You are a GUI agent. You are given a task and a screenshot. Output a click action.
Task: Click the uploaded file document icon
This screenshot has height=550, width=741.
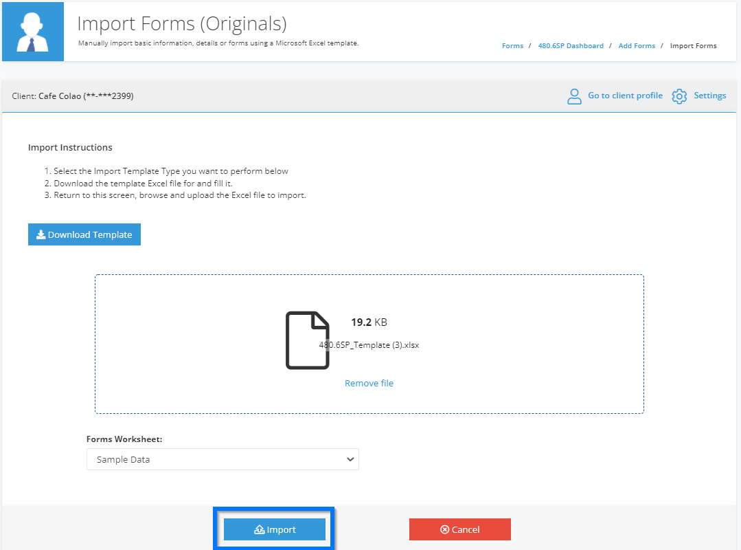coord(307,340)
